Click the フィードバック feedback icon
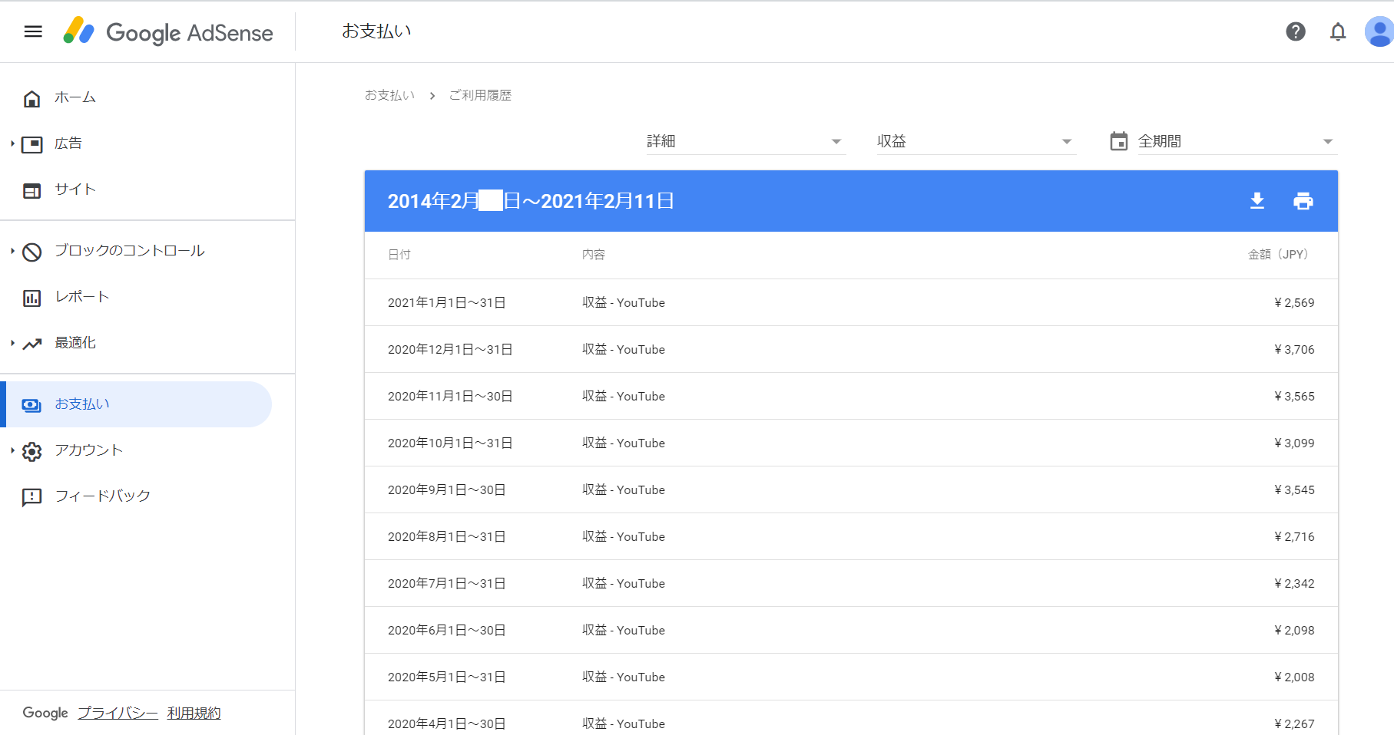 [31, 497]
